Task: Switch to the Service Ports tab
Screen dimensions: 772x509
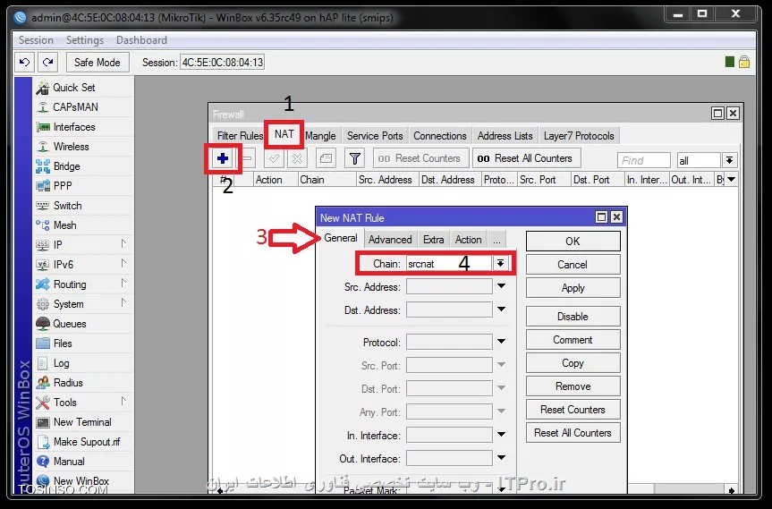Action: pyautogui.click(x=375, y=136)
